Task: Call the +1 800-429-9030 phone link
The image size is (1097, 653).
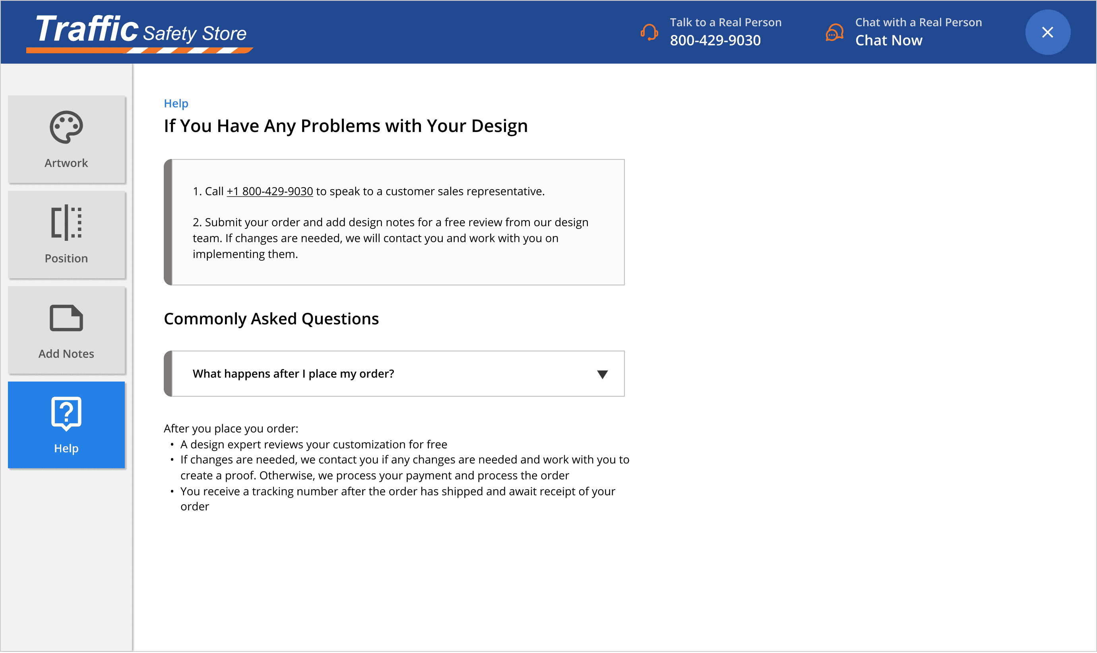Action: (x=269, y=192)
